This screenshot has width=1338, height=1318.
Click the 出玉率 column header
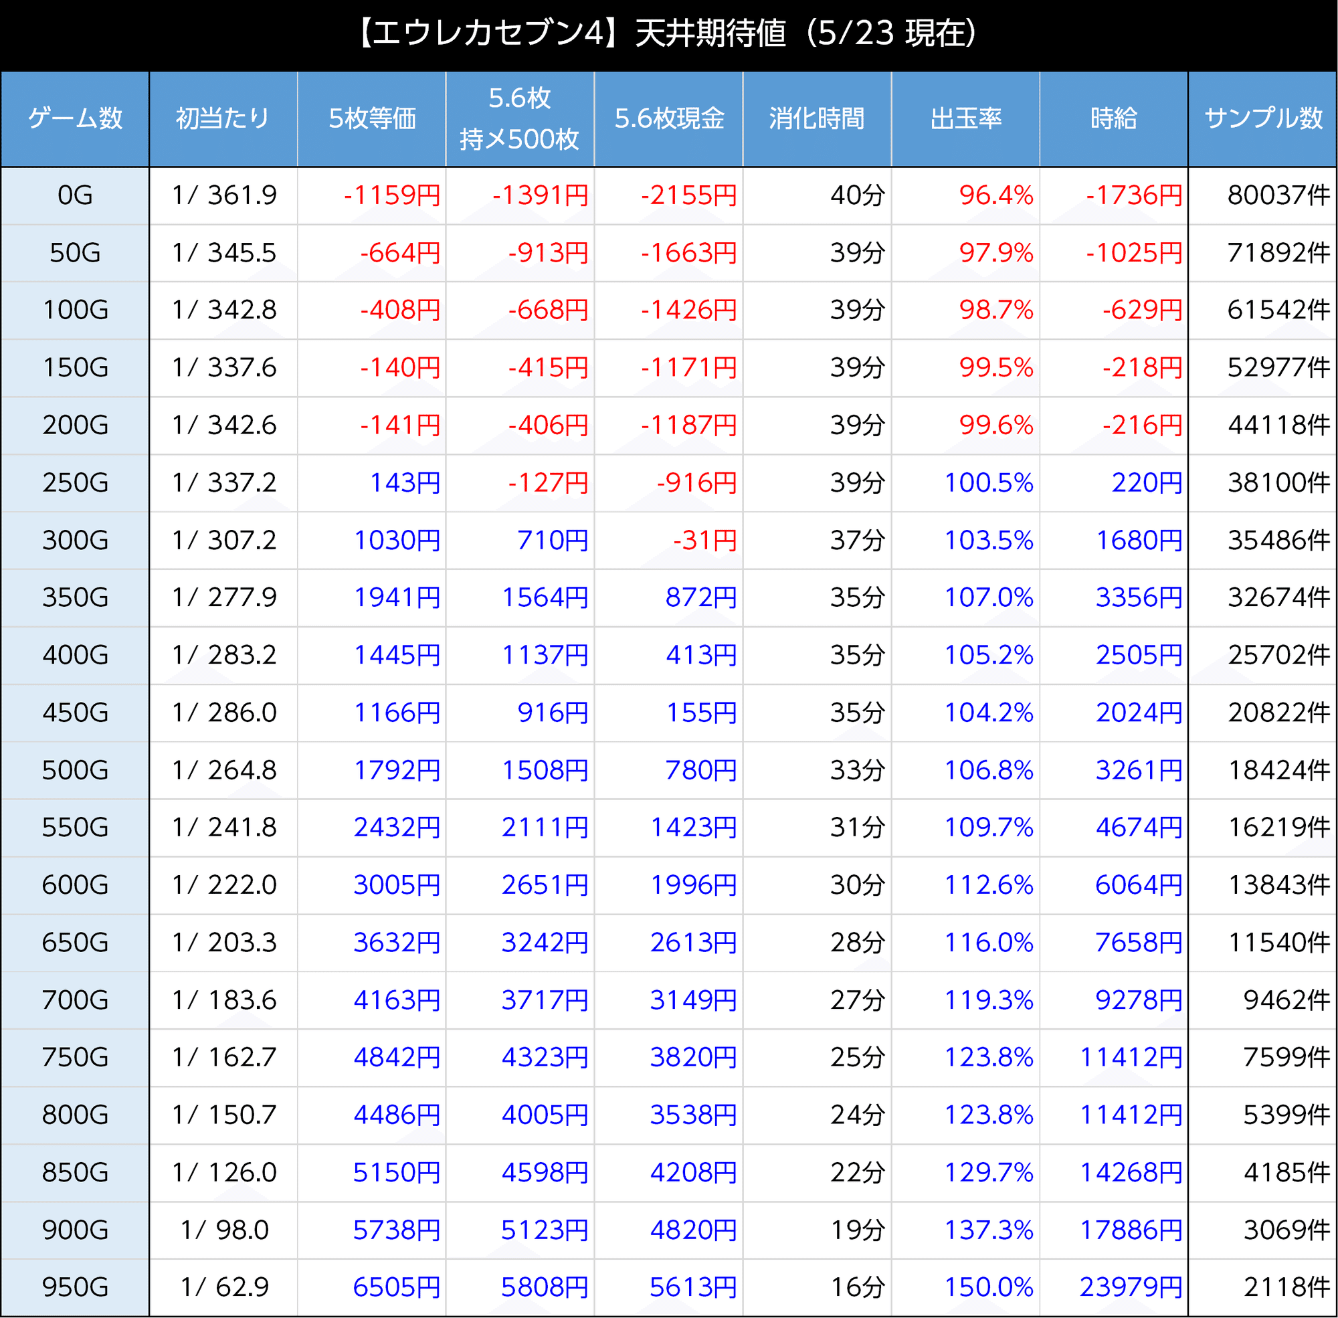(x=965, y=118)
